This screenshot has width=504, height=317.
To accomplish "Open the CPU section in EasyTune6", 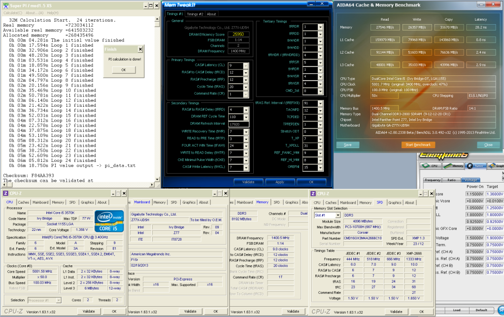I will coord(431,166).
